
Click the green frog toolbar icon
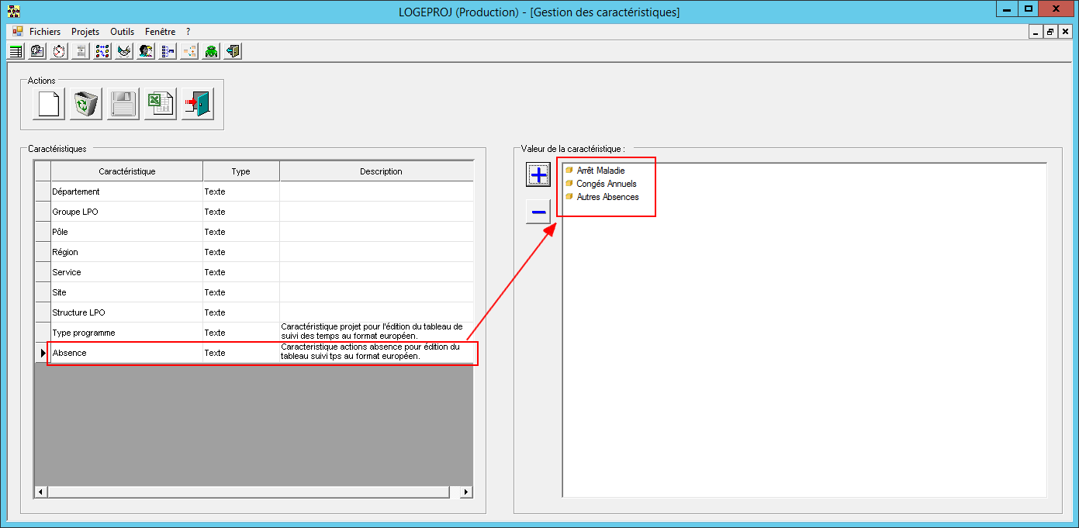(x=211, y=52)
